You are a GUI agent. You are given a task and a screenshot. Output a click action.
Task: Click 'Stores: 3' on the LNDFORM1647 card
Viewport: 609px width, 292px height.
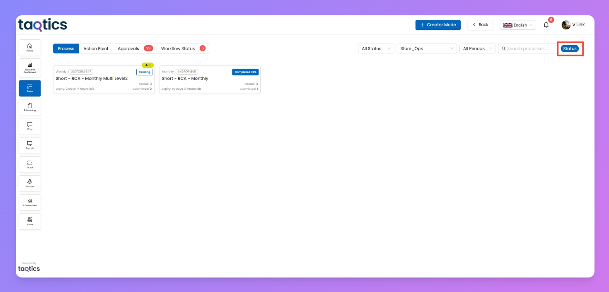pos(145,84)
